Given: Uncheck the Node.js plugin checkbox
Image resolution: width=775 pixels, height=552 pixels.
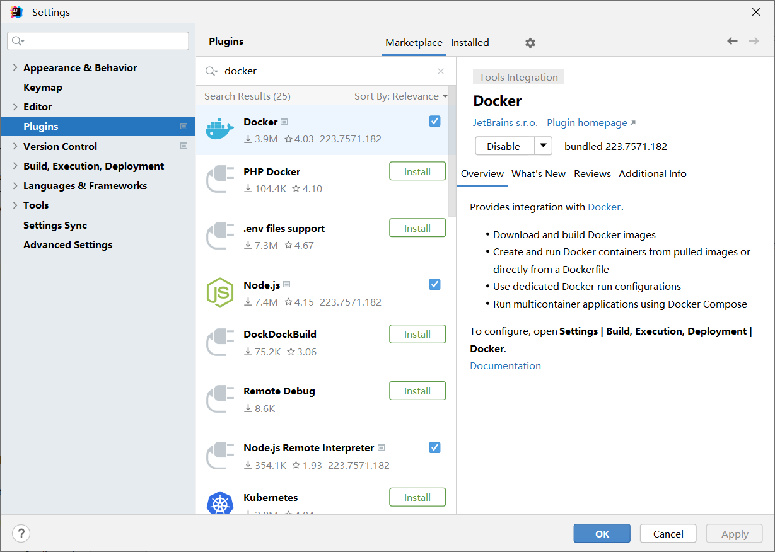Looking at the screenshot, I should point(434,284).
